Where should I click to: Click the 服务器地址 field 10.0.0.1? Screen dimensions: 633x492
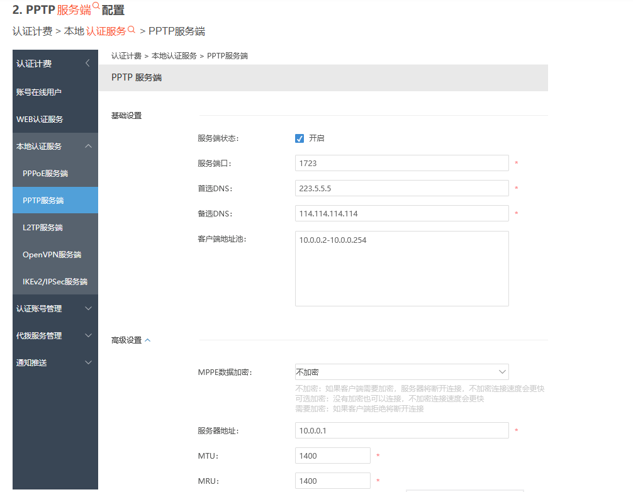(401, 430)
